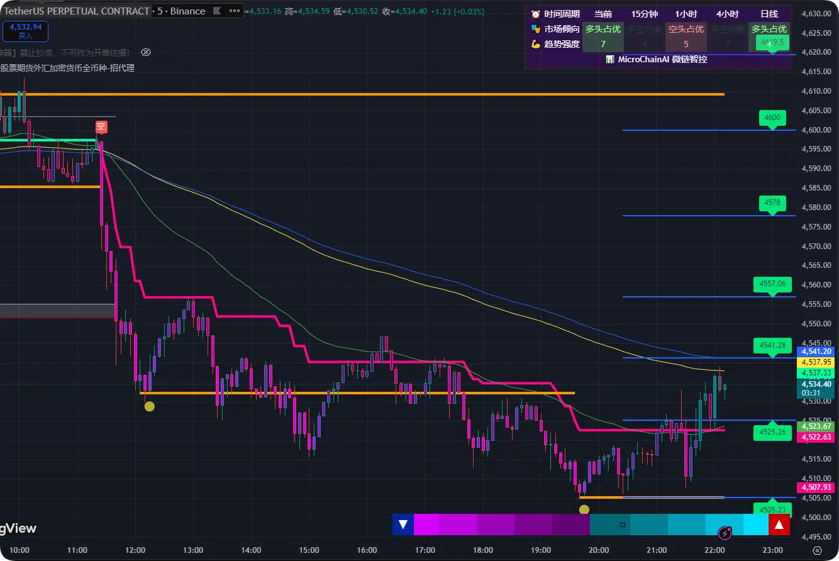Click the yellow 4,537.95 price axis tag
The height and width of the screenshot is (561, 839).
(816, 362)
